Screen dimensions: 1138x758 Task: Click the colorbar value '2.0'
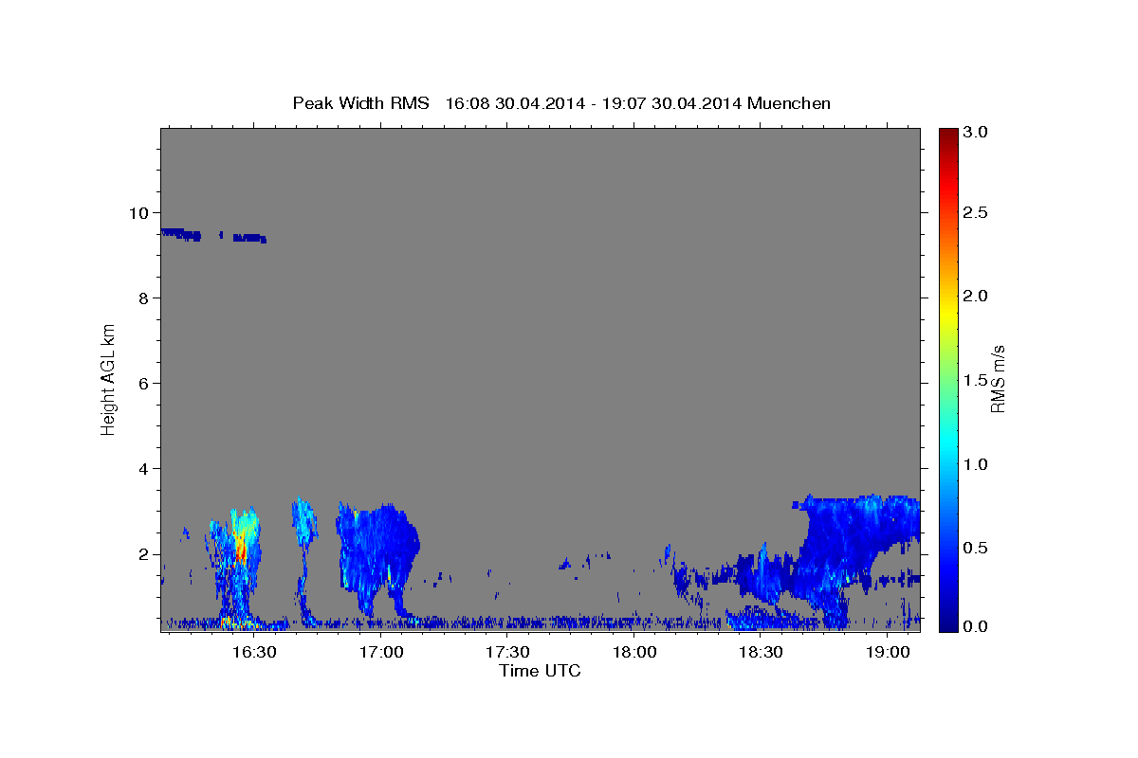tap(977, 297)
